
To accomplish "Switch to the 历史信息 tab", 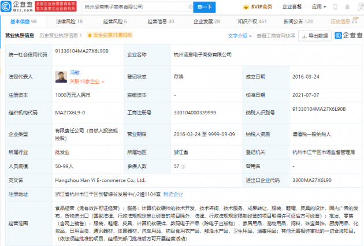I will click(x=344, y=21).
